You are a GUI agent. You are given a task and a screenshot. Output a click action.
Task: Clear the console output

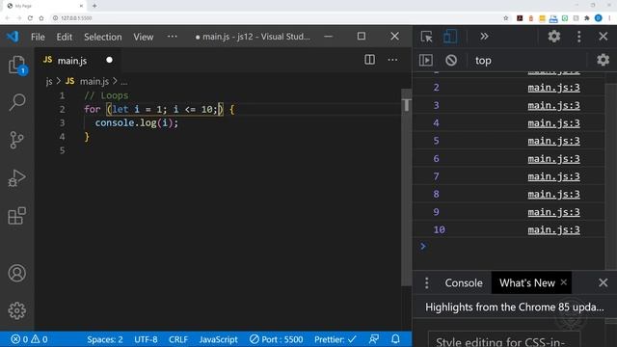pos(451,60)
